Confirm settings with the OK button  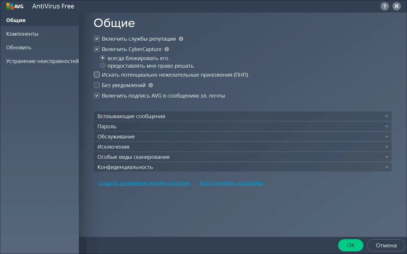coord(351,245)
